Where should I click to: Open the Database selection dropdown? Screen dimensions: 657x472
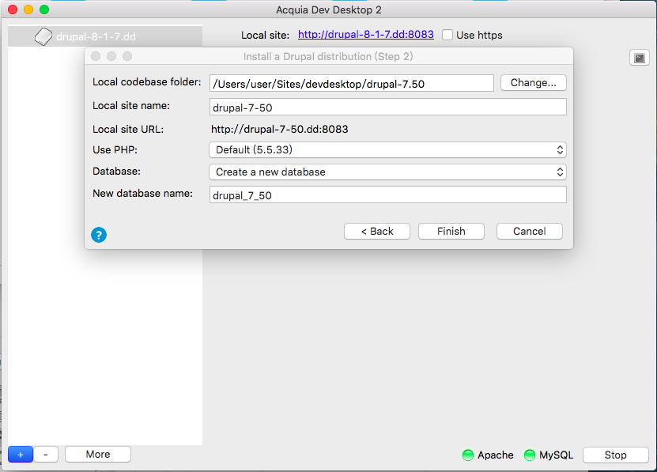(x=387, y=172)
